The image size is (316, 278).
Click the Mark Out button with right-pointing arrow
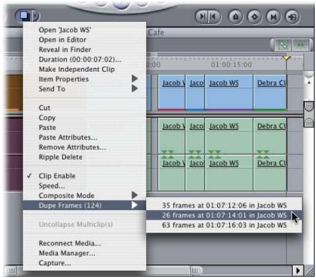click(202, 16)
